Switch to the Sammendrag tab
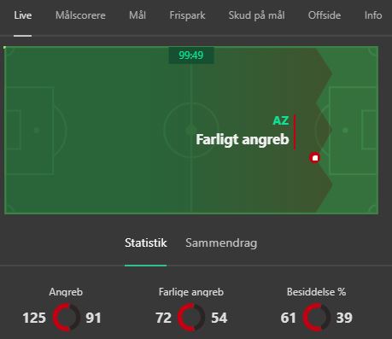This screenshot has width=392, height=339. (221, 243)
